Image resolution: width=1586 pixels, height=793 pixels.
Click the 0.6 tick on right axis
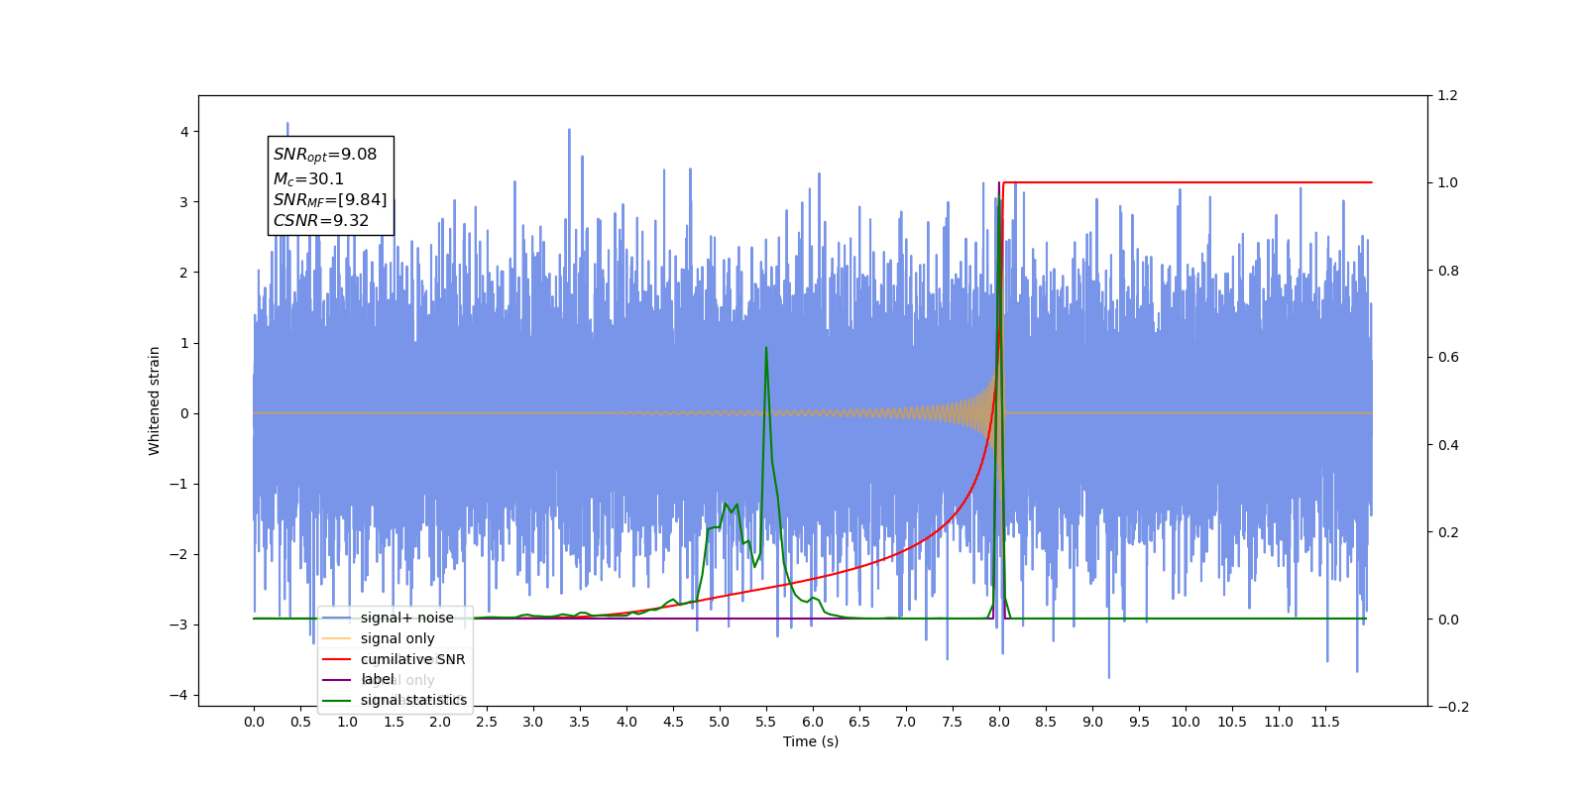click(1448, 358)
